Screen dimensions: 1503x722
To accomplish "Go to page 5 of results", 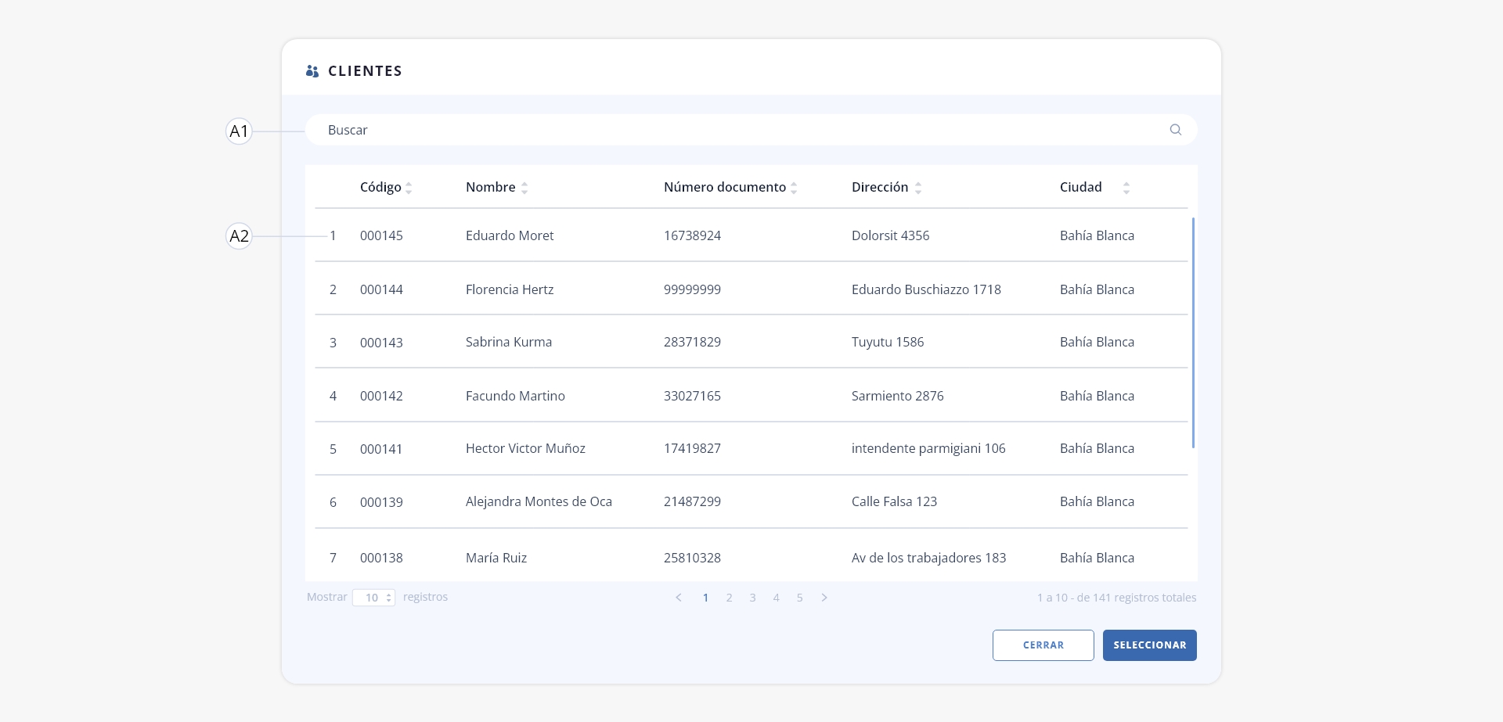I will pyautogui.click(x=799, y=598).
